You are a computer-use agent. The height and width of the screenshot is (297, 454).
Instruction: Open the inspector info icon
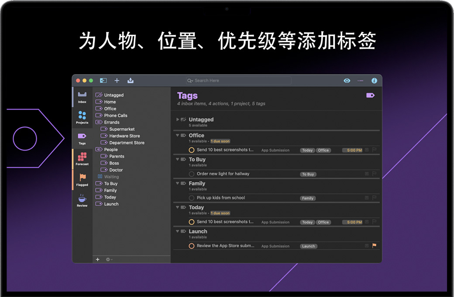[x=374, y=81]
